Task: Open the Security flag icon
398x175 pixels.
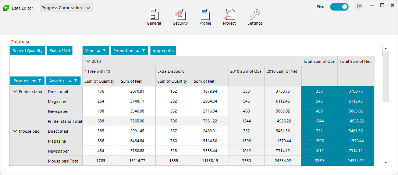Action: pyautogui.click(x=180, y=14)
